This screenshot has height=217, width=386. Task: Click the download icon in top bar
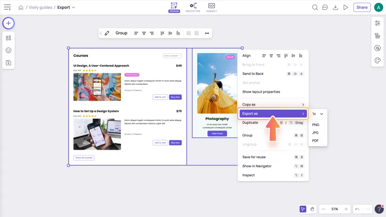pyautogui.click(x=335, y=8)
